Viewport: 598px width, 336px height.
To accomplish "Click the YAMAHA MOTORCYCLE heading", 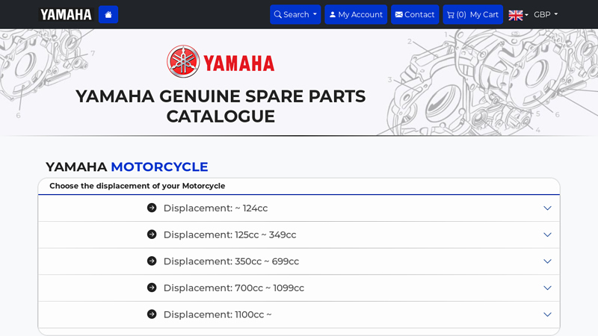I will click(126, 167).
